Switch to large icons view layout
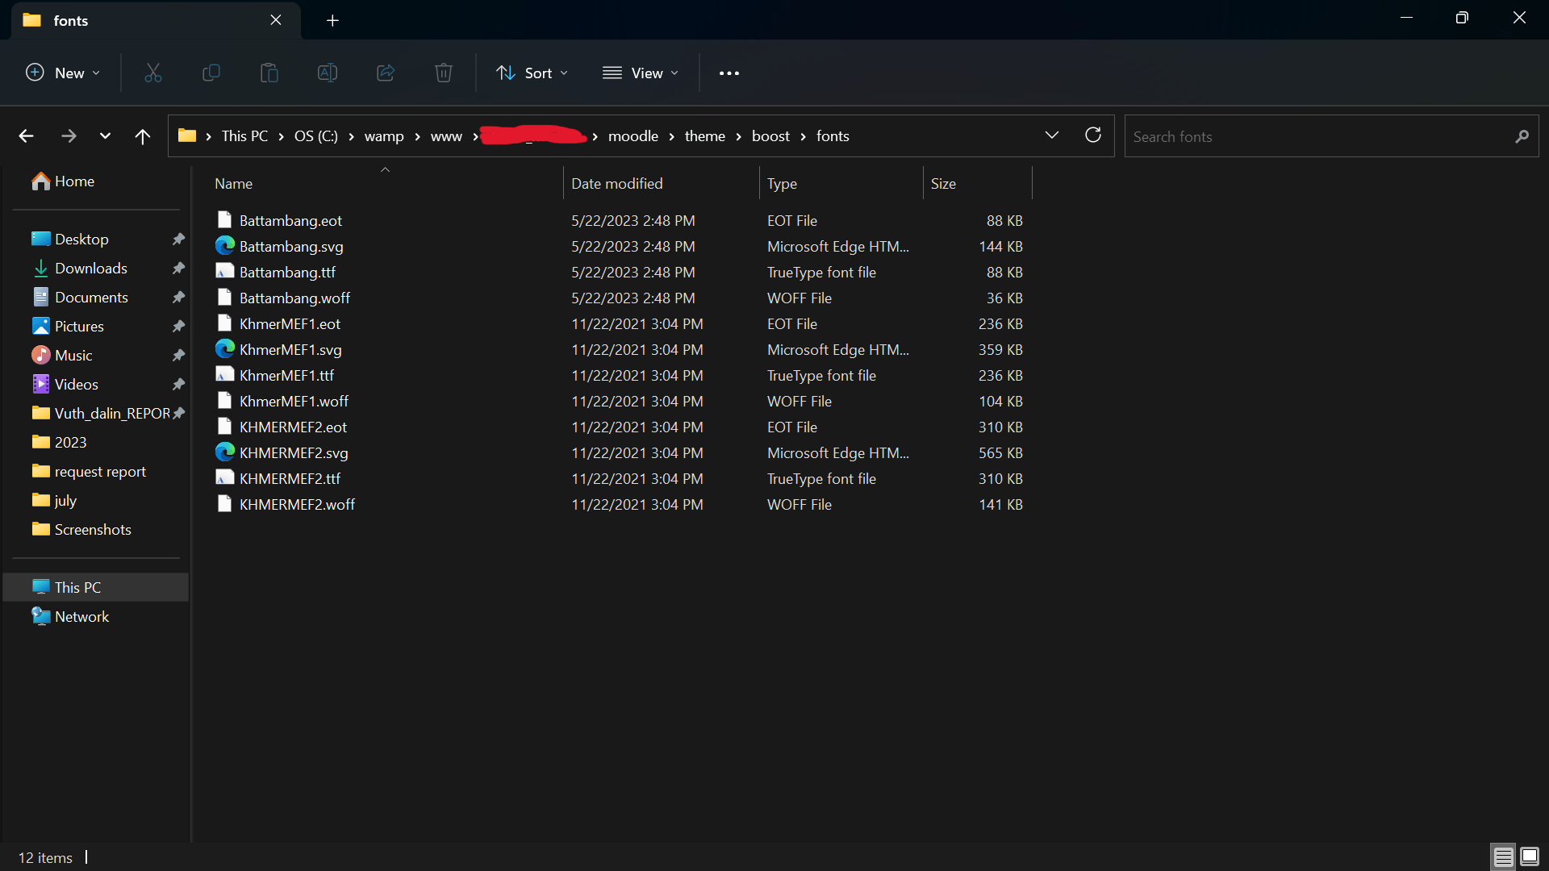Image resolution: width=1549 pixels, height=871 pixels. (x=1529, y=856)
